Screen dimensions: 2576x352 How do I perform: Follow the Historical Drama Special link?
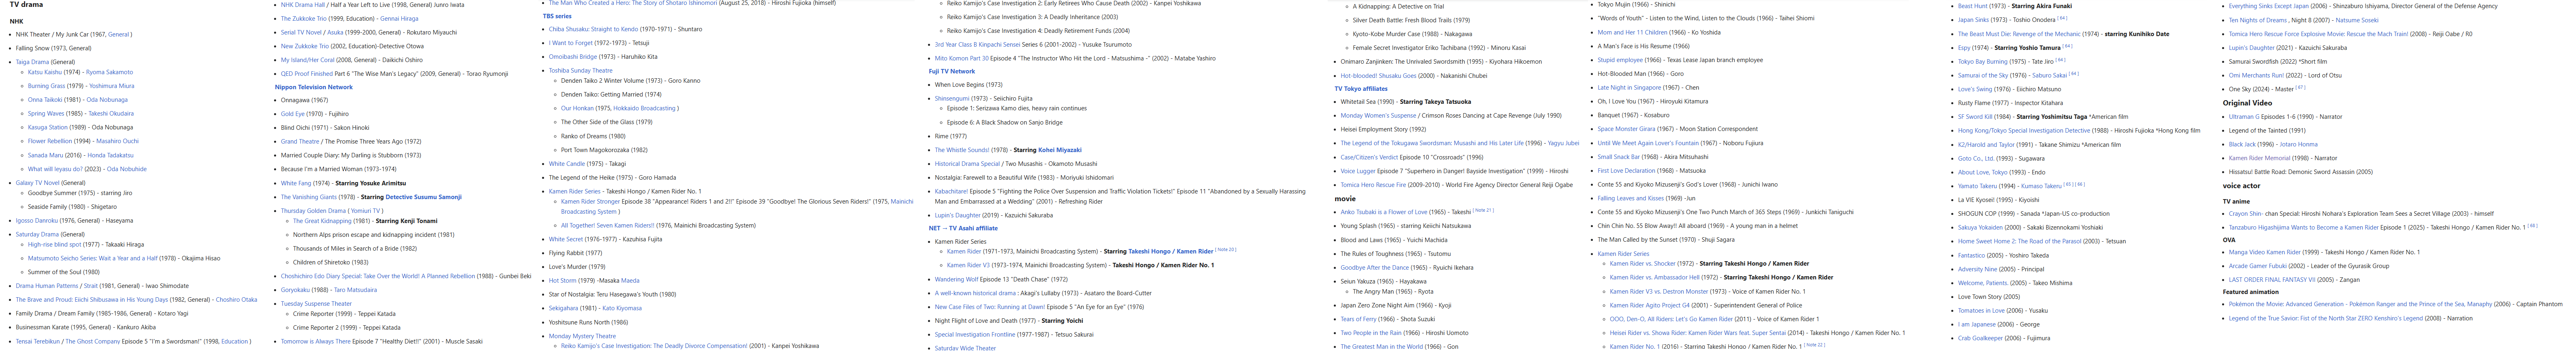pos(967,164)
